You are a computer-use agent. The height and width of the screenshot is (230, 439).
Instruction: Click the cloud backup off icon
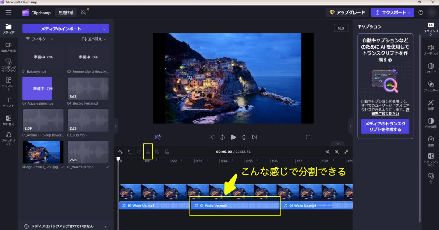coord(84,12)
